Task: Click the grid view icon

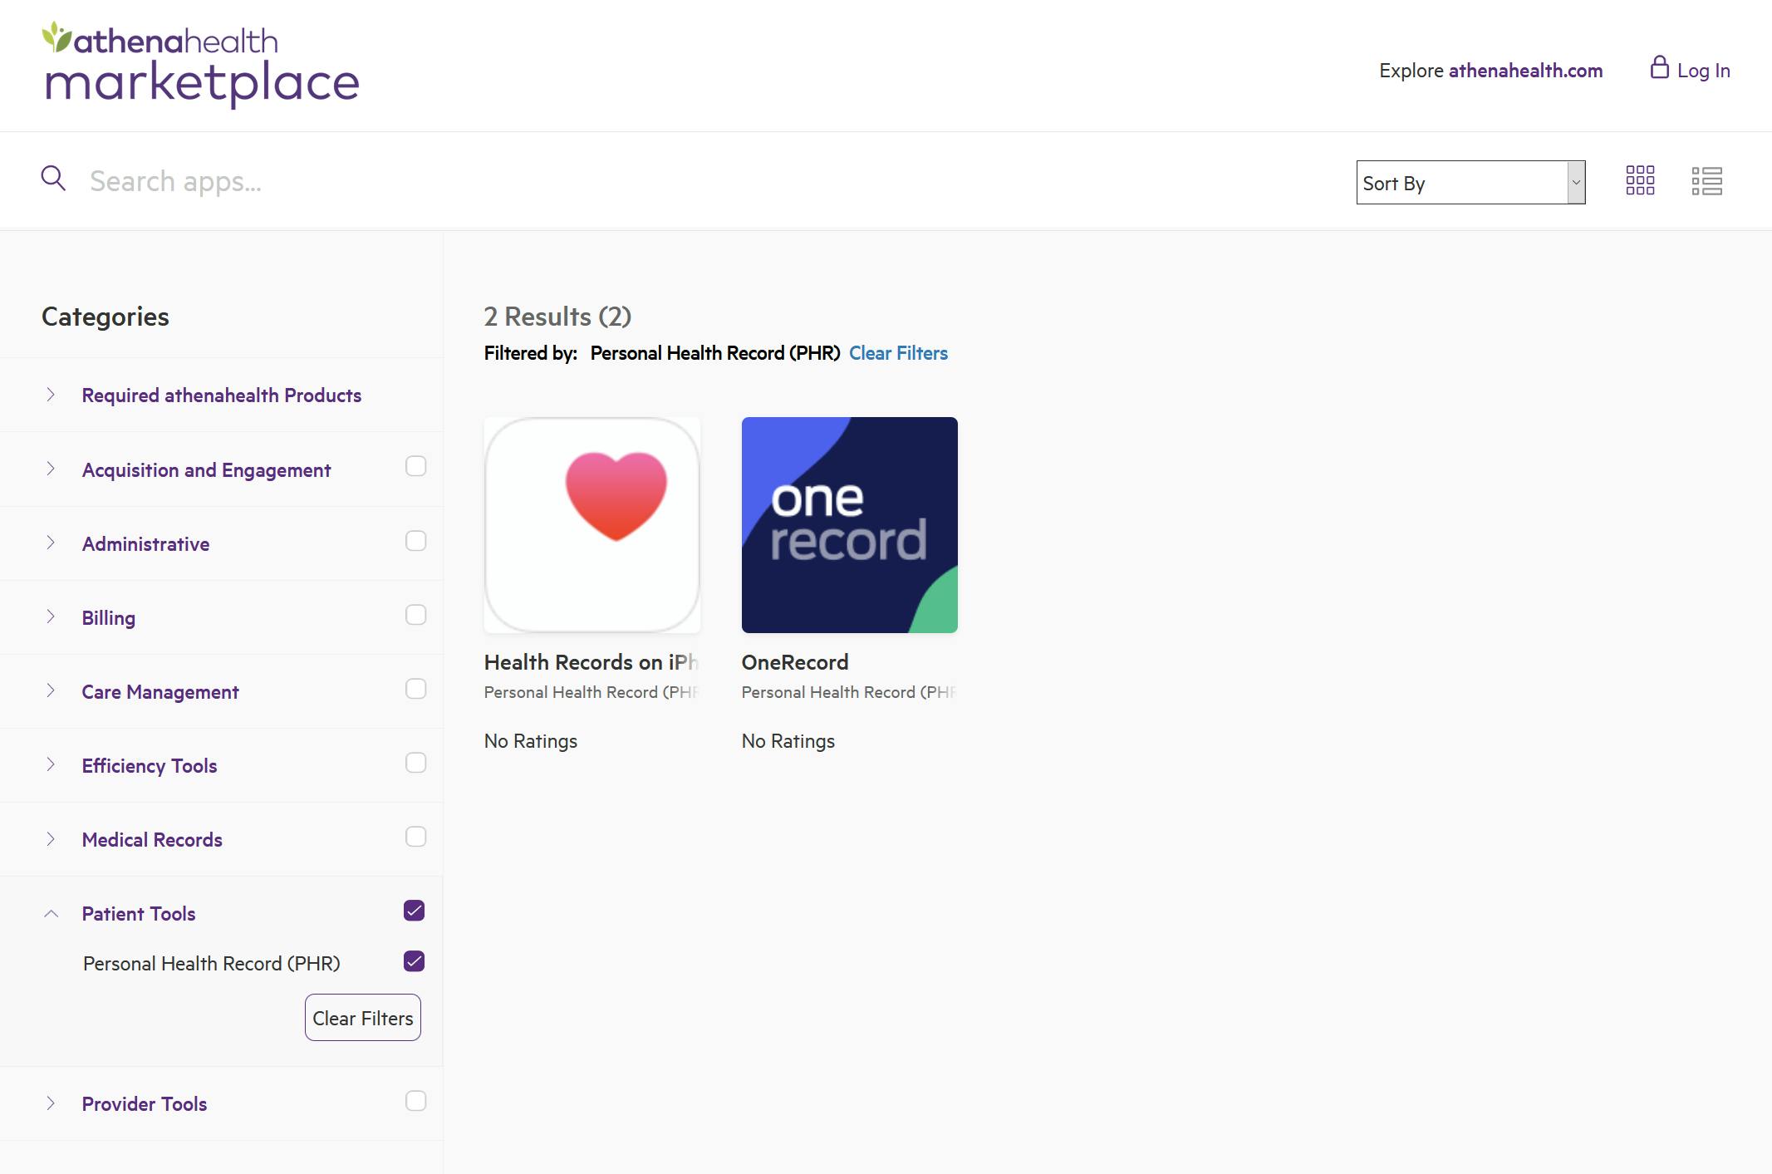Action: [x=1640, y=181]
